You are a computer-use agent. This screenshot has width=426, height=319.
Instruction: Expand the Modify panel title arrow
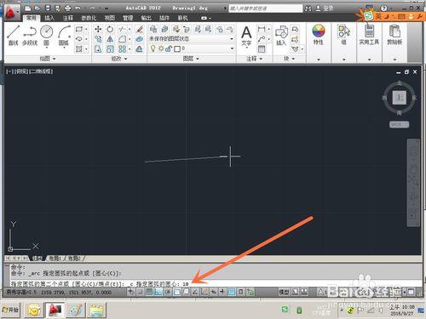click(125, 59)
